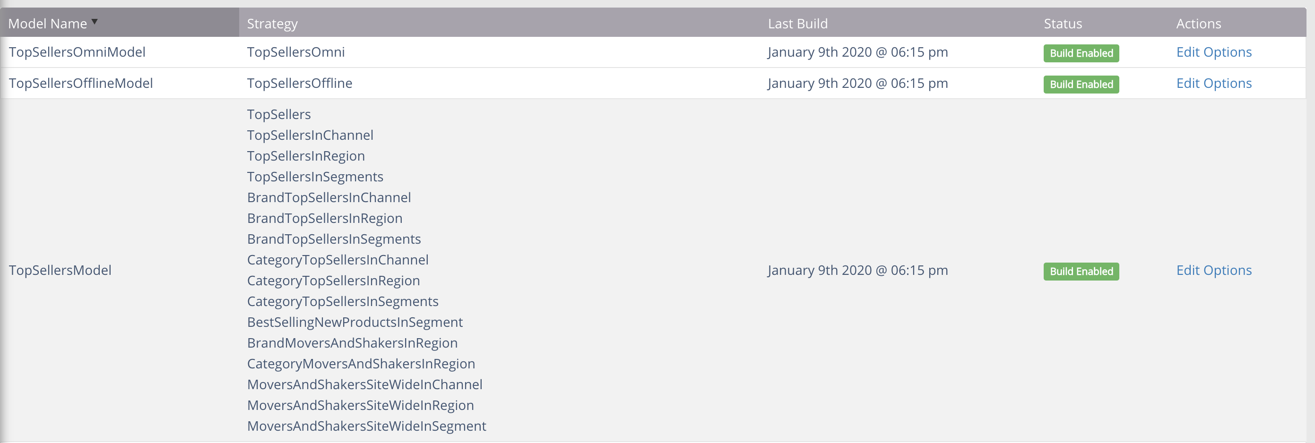Viewport: 1315px width, 443px height.
Task: Open Edit Options for TopSellersOfflineModel
Action: 1213,83
